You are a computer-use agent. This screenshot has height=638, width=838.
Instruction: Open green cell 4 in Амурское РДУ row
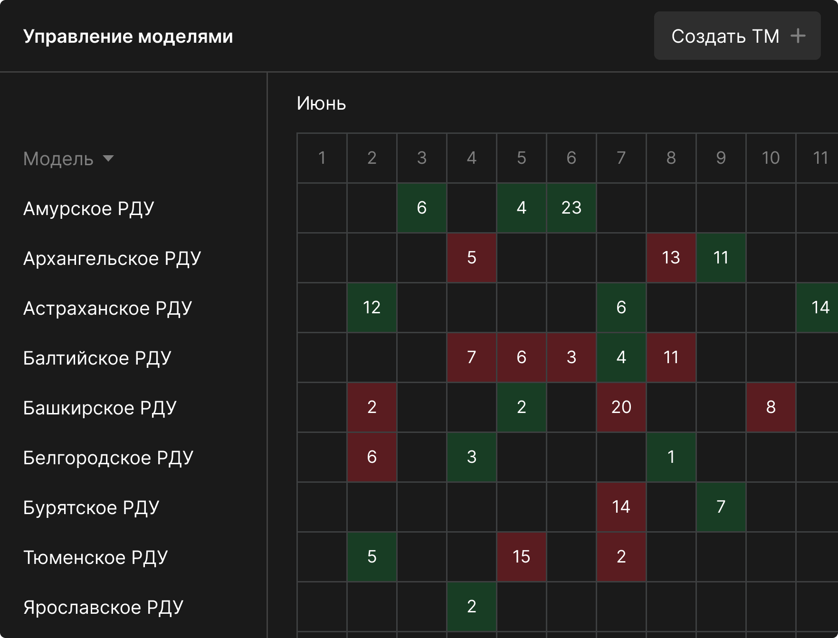pos(522,208)
